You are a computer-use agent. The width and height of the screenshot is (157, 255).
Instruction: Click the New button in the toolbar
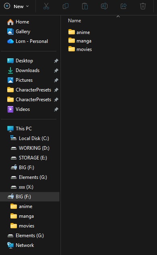tap(16, 6)
